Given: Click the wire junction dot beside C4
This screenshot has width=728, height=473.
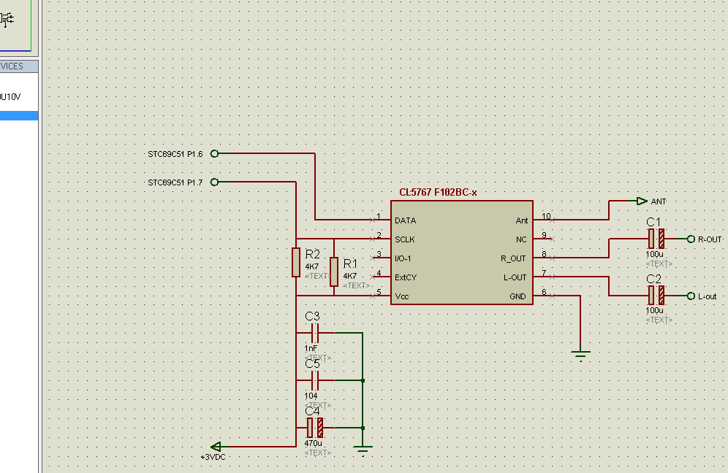Looking at the screenshot, I should pyautogui.click(x=363, y=428).
